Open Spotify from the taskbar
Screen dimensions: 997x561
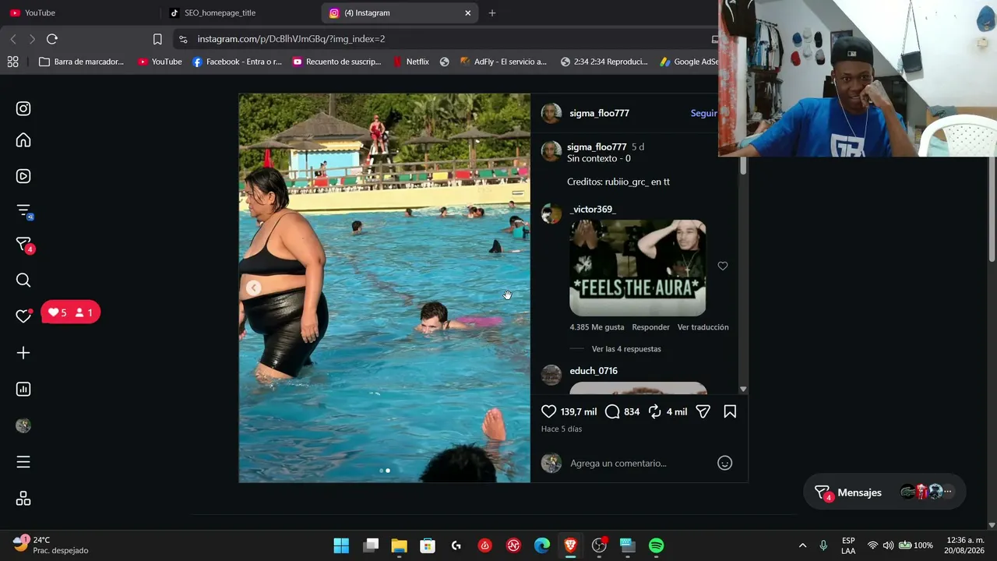point(657,545)
